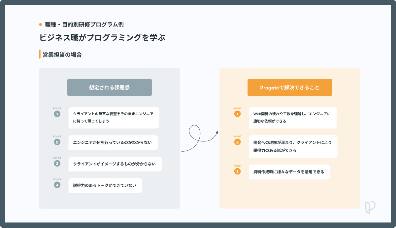Image resolution: width=396 pixels, height=228 pixels.
Task: Click orange point 3 number badge
Action: [x=237, y=171]
